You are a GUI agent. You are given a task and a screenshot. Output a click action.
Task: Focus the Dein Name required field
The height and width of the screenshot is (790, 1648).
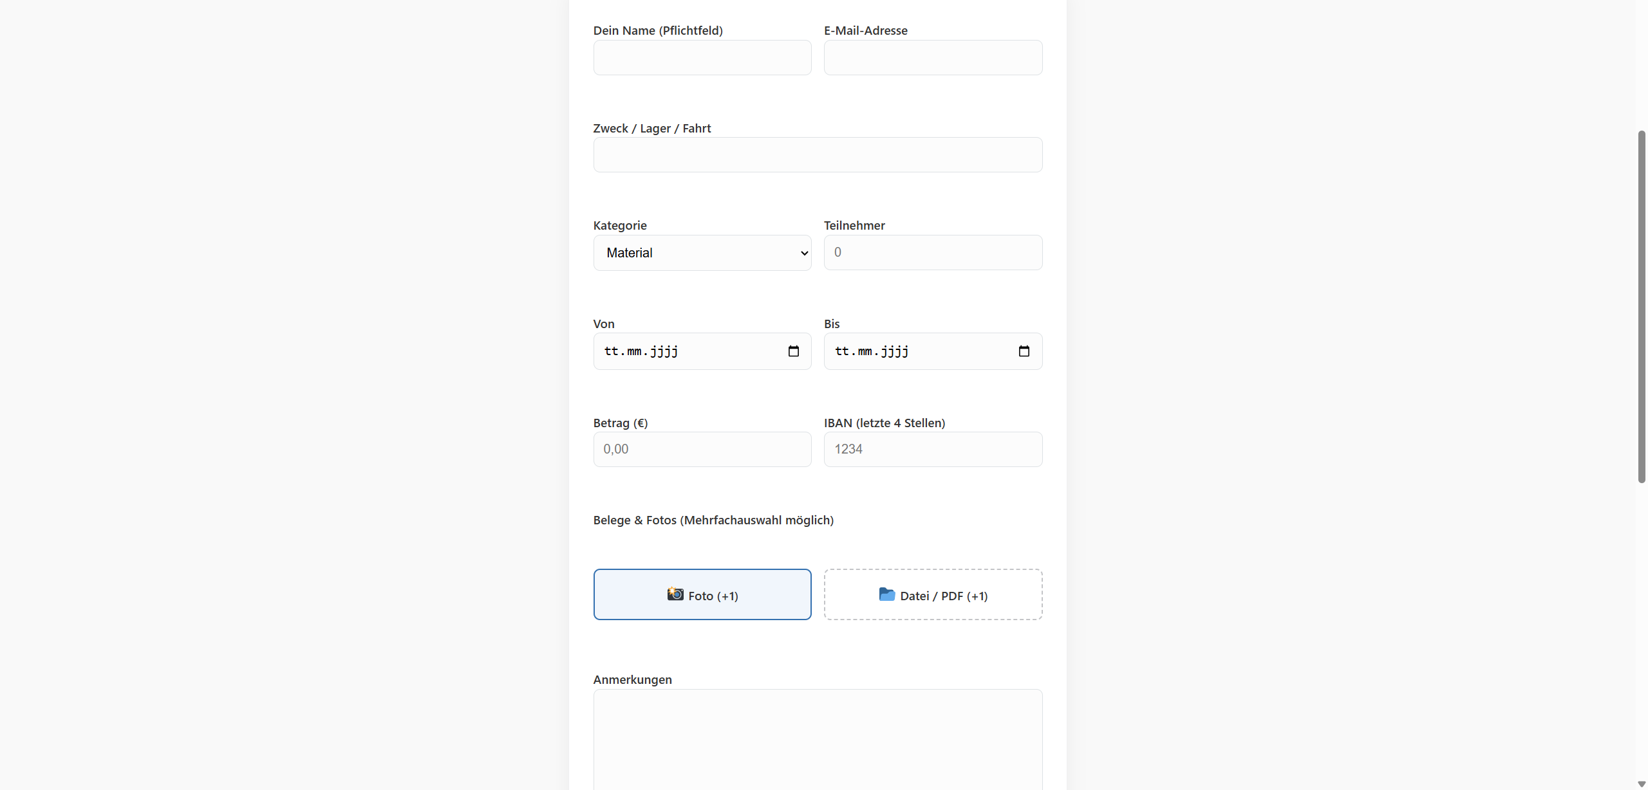coord(702,57)
